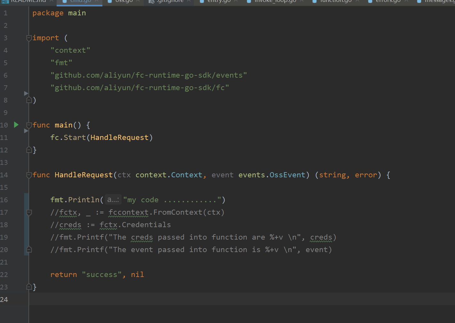455x323 pixels.
Task: Collapse func main fold marker on line 10
Action: [x=29, y=125]
